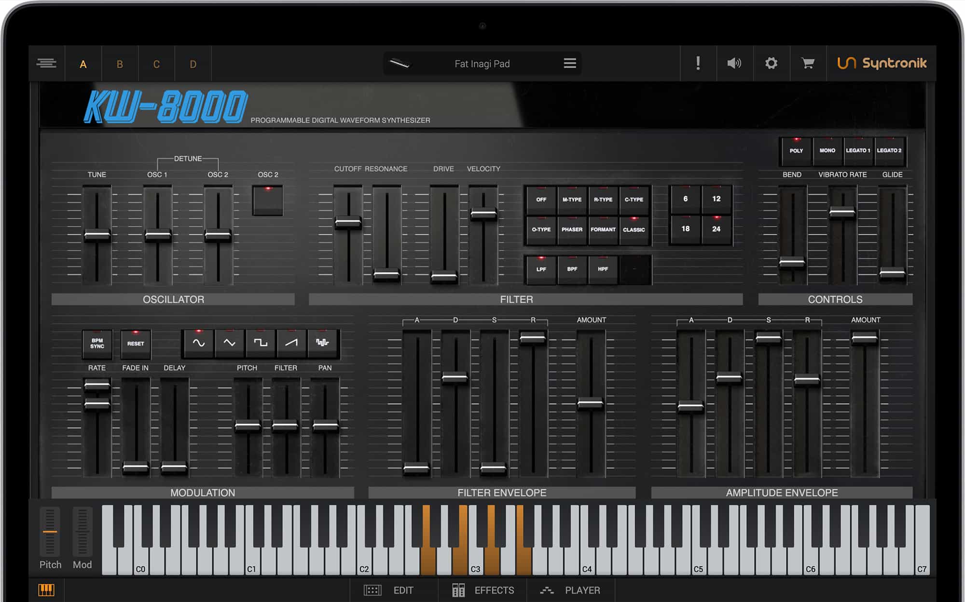The width and height of the screenshot is (965, 602).
Task: Open the preset hamburger menu
Action: tap(570, 63)
